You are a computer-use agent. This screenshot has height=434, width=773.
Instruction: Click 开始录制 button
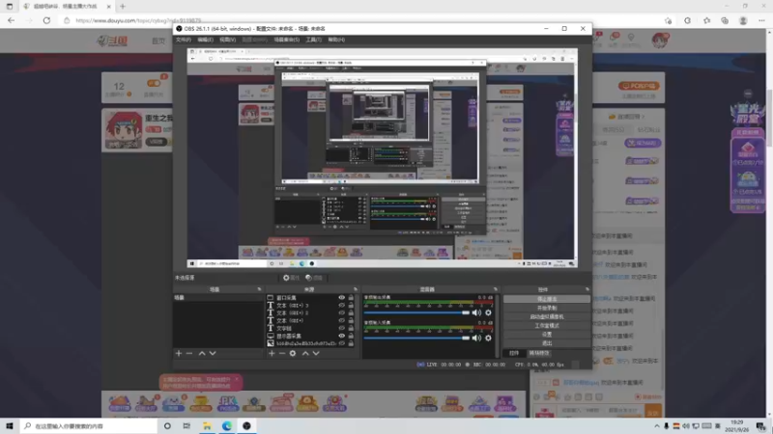point(547,308)
